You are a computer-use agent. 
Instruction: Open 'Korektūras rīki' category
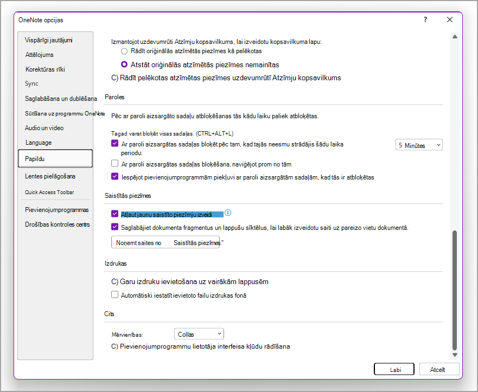coord(45,69)
